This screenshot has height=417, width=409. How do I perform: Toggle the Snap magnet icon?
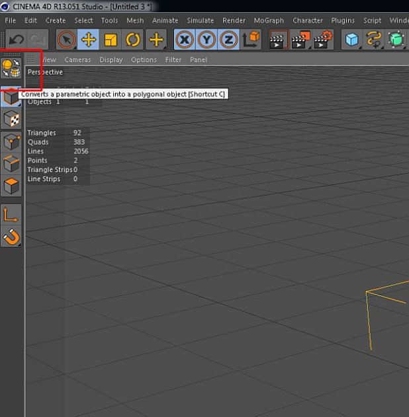[11, 237]
